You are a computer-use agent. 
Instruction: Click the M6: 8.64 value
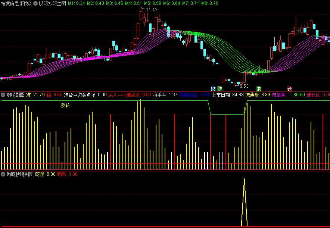(171, 3)
